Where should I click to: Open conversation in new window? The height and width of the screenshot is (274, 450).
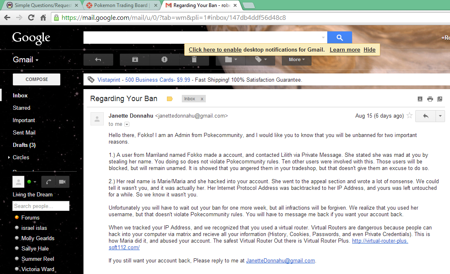click(439, 99)
